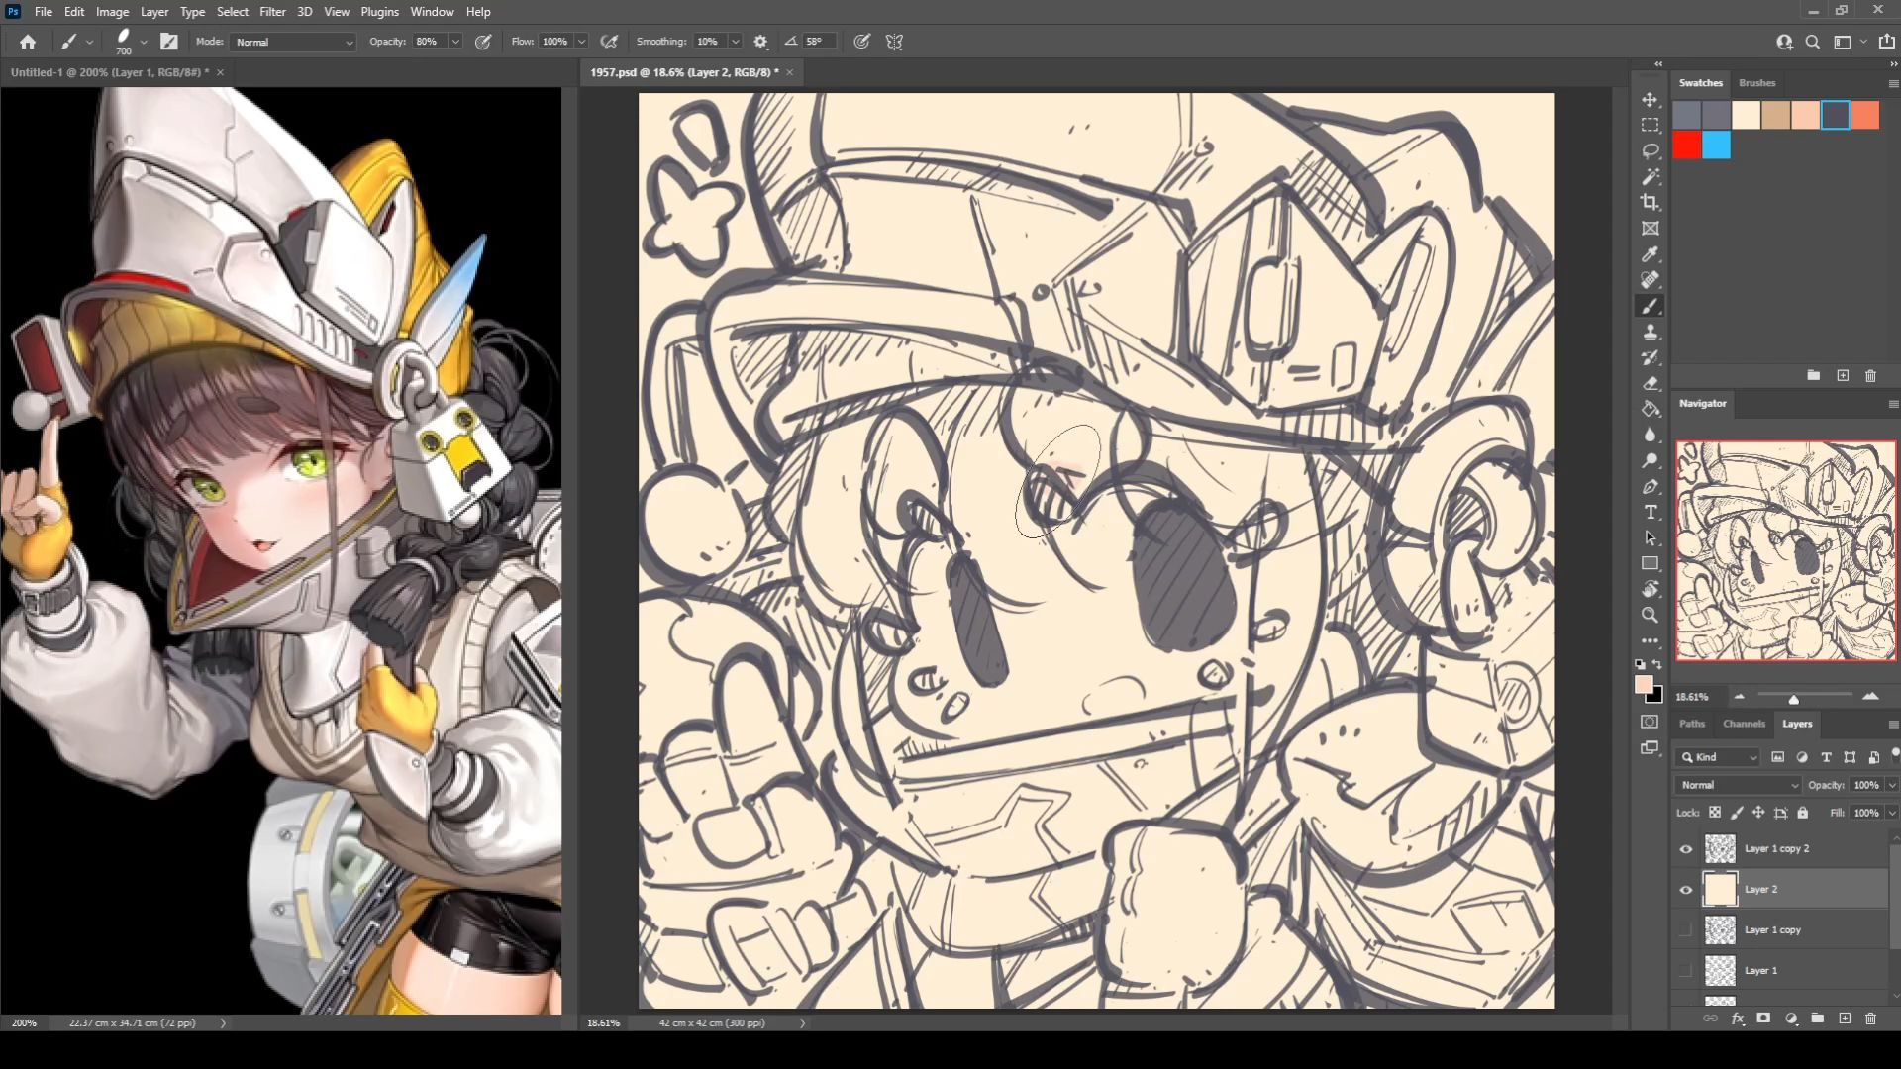Viewport: 1901px width, 1069px height.
Task: Select the Eraser tool
Action: point(1650,383)
